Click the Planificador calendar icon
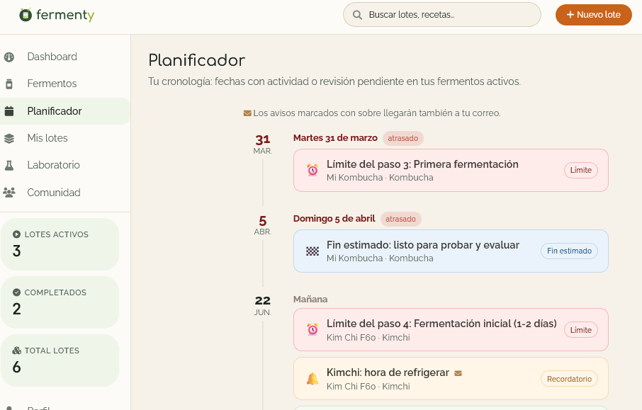 tap(9, 111)
